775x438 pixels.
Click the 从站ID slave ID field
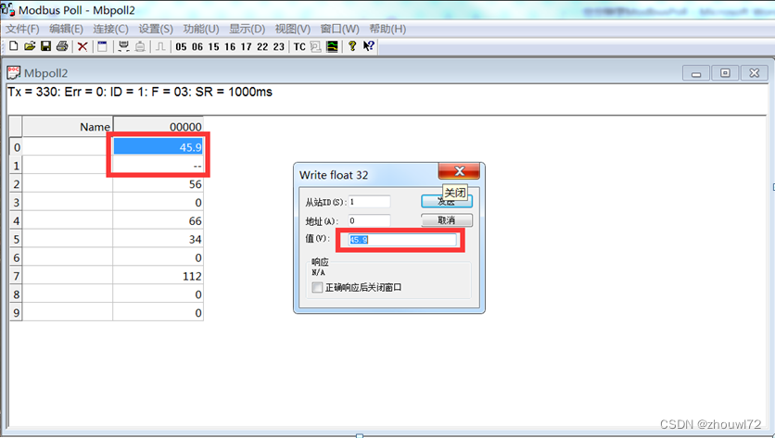click(369, 202)
